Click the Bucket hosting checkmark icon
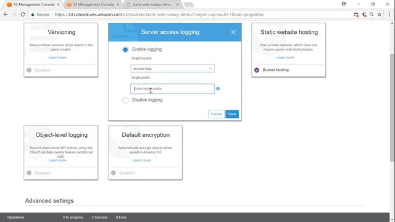 click(257, 70)
